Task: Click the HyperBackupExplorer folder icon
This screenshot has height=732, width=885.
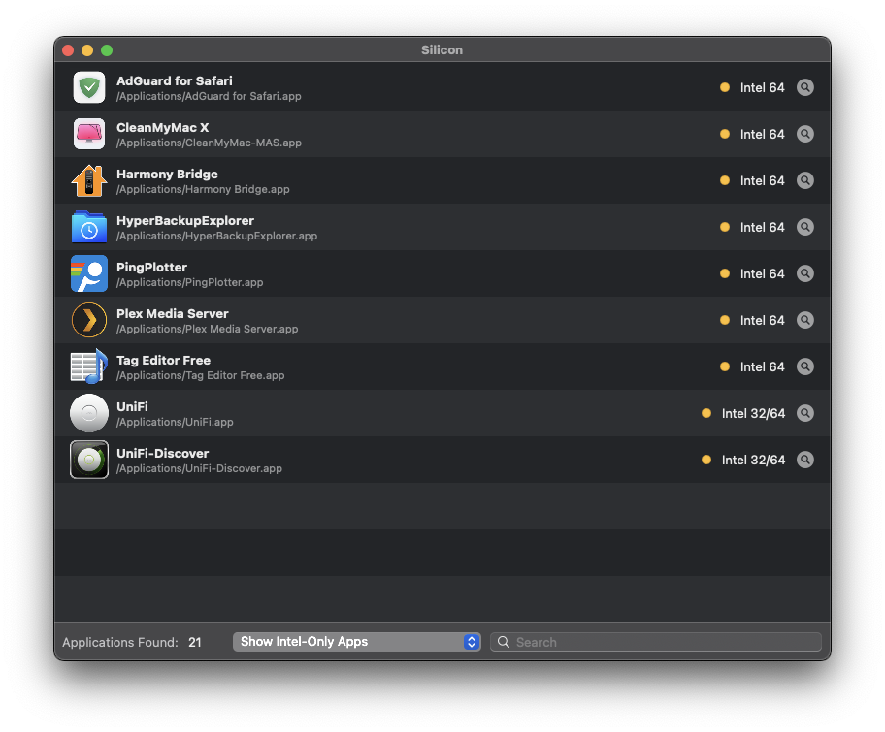Action: (89, 227)
